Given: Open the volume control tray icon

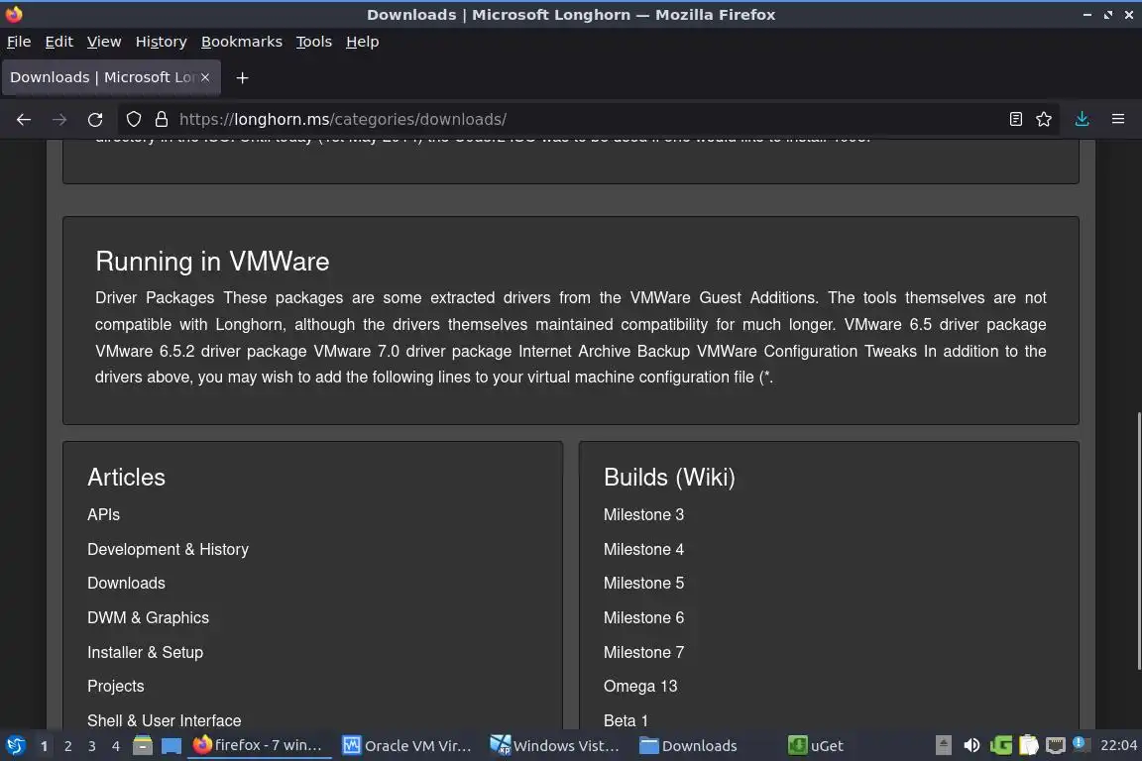Looking at the screenshot, I should [971, 745].
